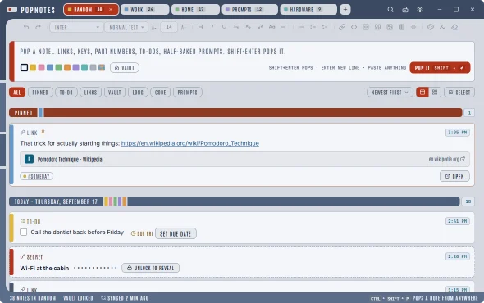The image size is (484, 303).
Task: Click Set Due Date button
Action: 176,233
